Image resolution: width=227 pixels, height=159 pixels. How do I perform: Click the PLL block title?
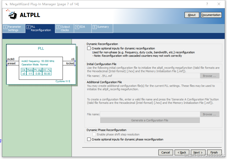[x=41, y=48]
